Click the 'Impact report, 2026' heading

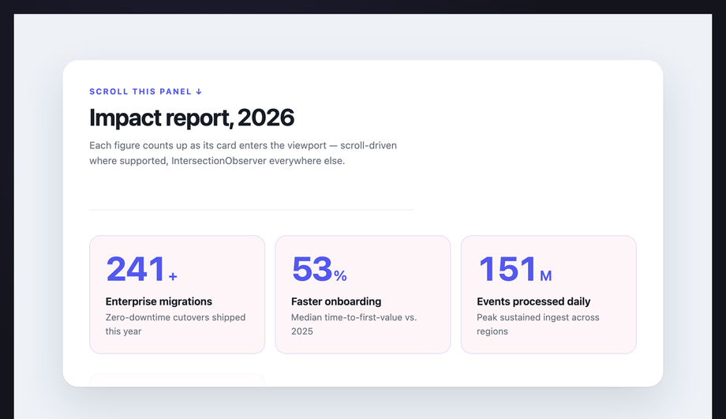tap(192, 118)
